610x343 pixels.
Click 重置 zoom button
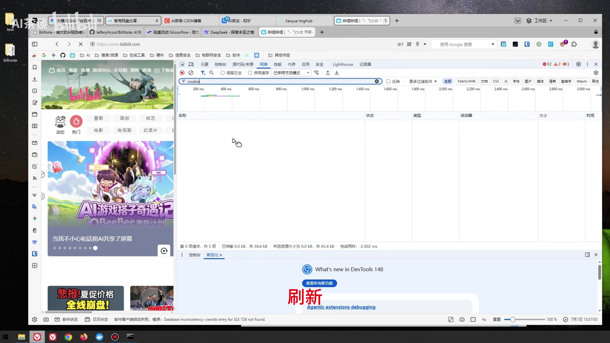click(497, 319)
